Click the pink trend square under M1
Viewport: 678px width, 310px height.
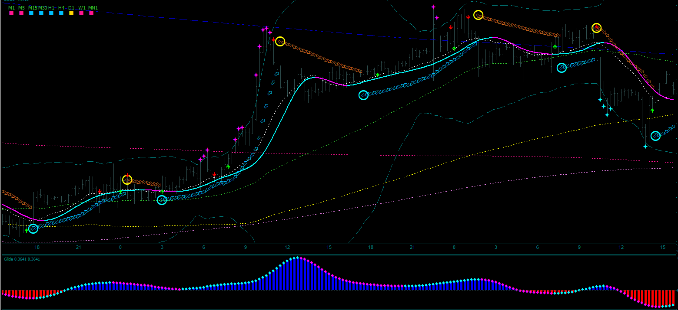coord(11,13)
